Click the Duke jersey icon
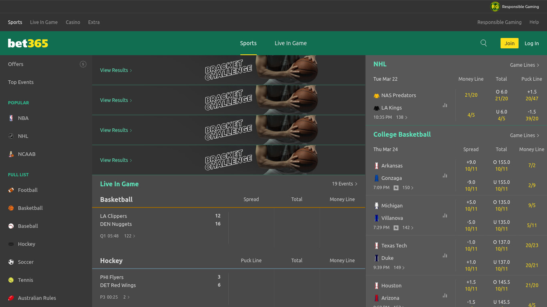The width and height of the screenshot is (547, 307). (376, 258)
